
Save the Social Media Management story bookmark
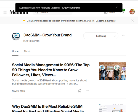pos(80,91)
